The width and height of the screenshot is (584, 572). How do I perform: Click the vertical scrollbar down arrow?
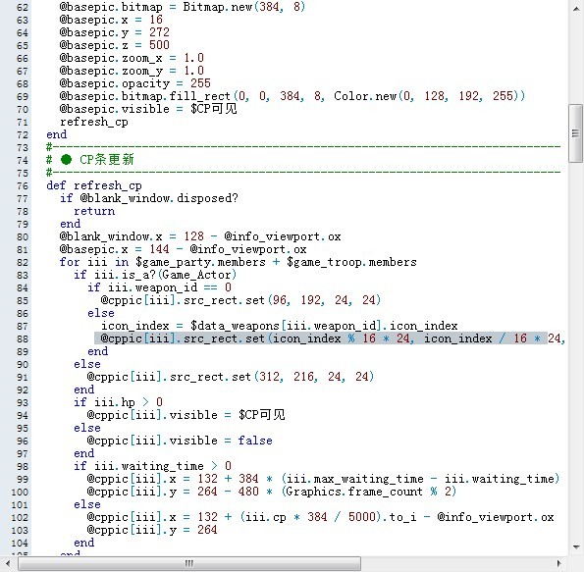(x=576, y=546)
